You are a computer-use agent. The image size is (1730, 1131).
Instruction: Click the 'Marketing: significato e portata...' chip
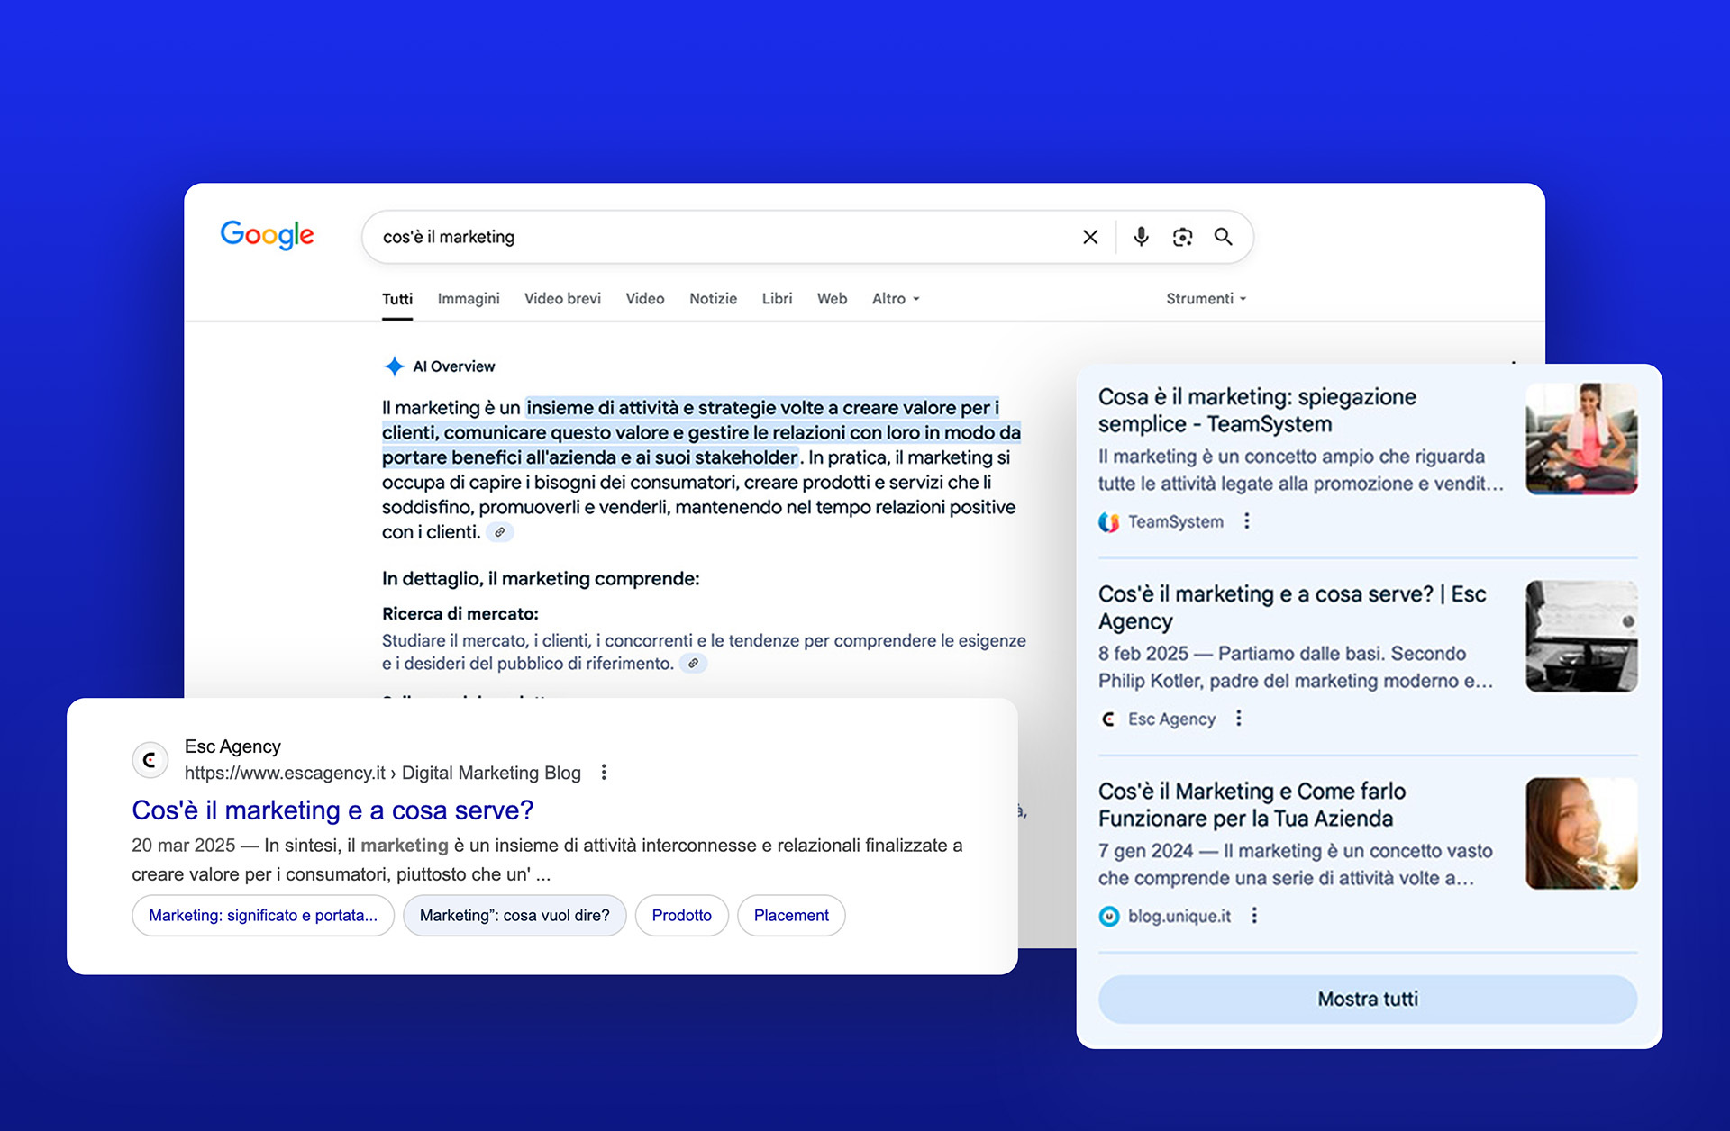tap(263, 916)
